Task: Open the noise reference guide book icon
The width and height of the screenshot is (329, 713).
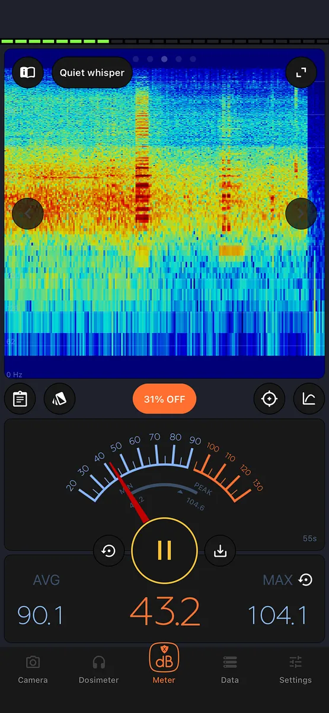Action: coord(28,72)
